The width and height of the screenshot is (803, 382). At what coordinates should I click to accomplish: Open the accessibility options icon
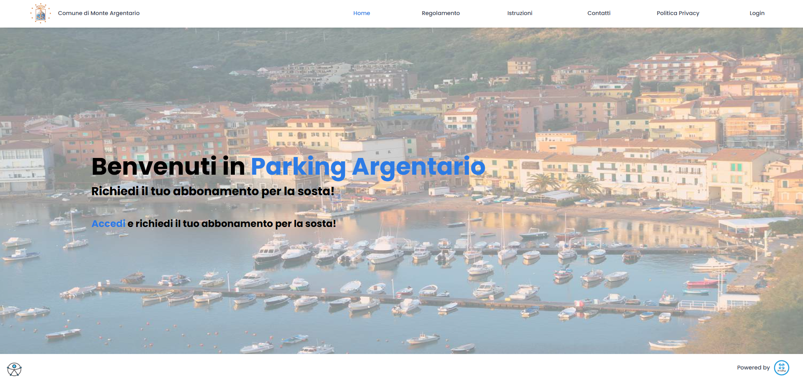point(14,369)
